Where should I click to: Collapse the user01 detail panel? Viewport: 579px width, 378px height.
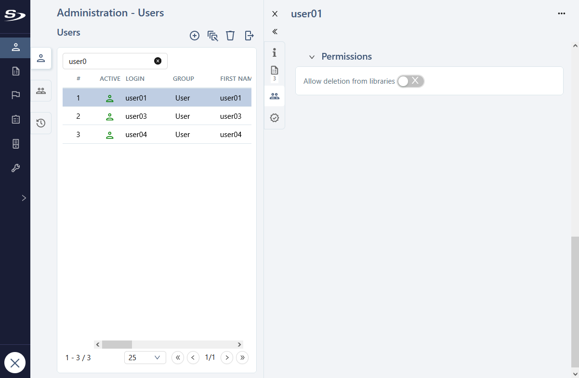275,32
